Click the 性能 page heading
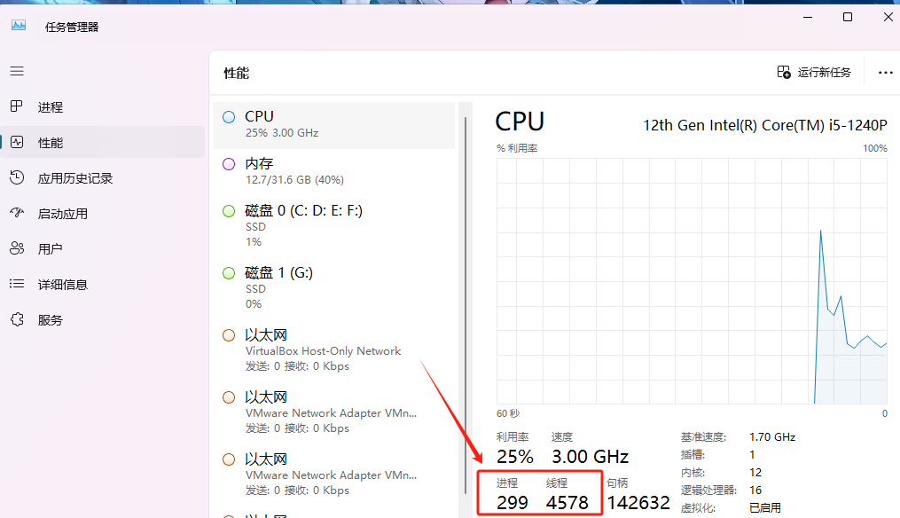 [x=236, y=73]
